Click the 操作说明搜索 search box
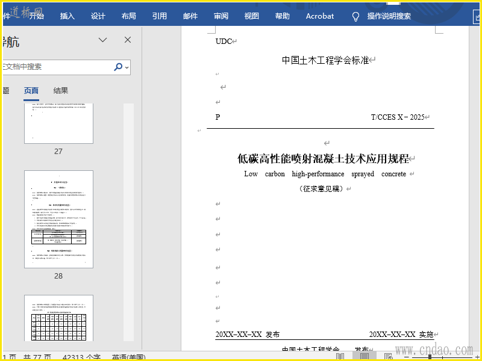Image resolution: width=482 pixels, height=361 pixels. pos(389,16)
